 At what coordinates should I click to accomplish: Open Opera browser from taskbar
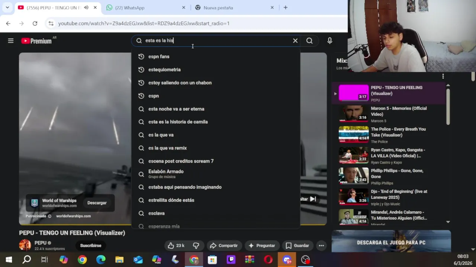tap(268, 260)
